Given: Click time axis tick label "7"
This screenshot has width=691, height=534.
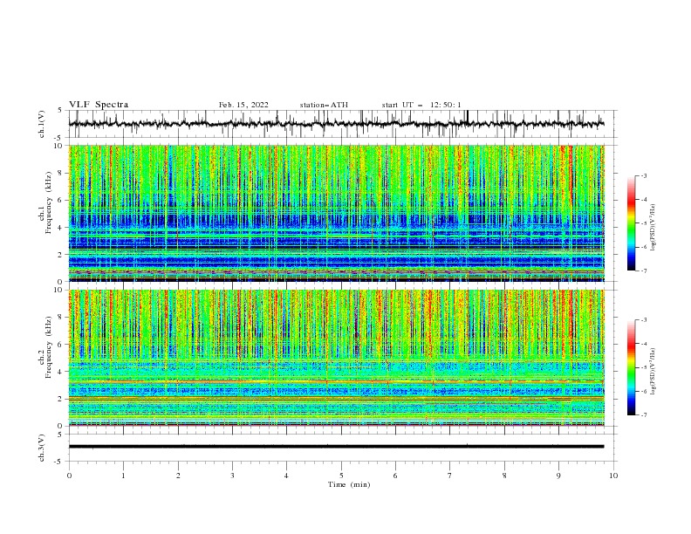Looking at the screenshot, I should pos(450,476).
